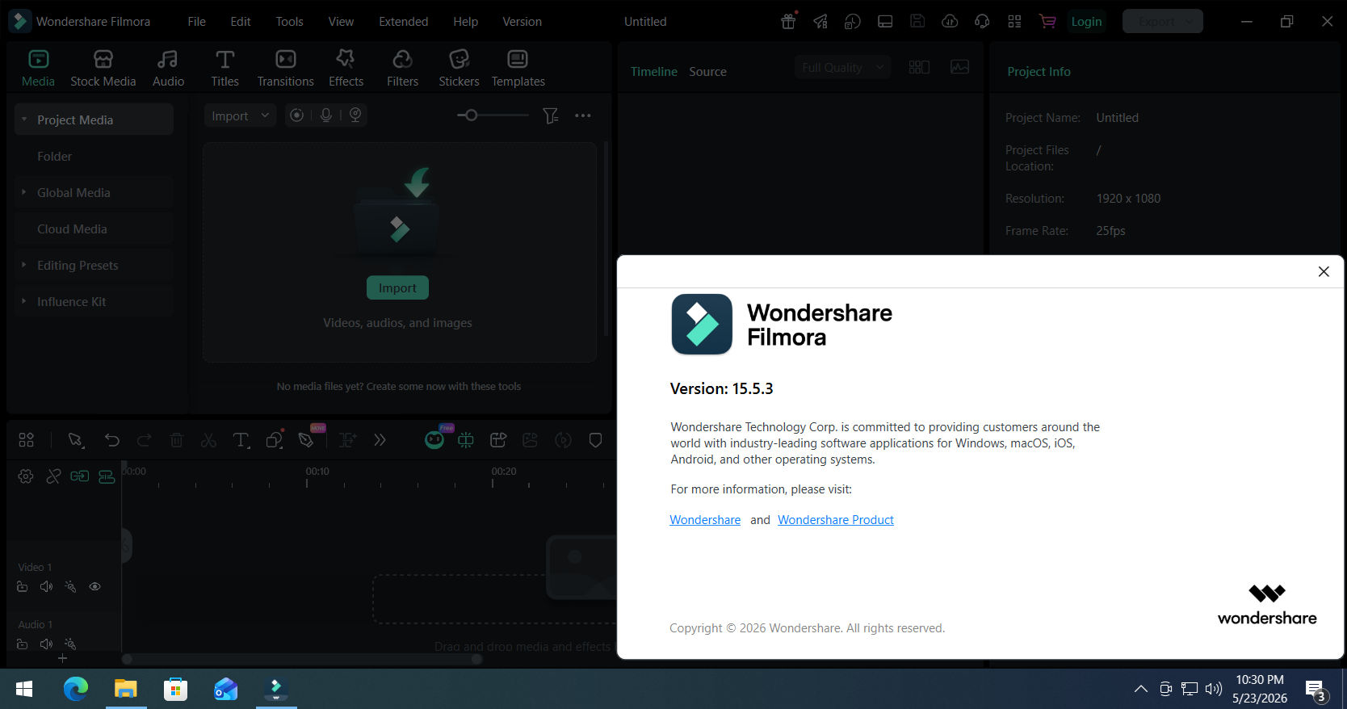Open Microsoft Edge from taskbar

coord(76,689)
